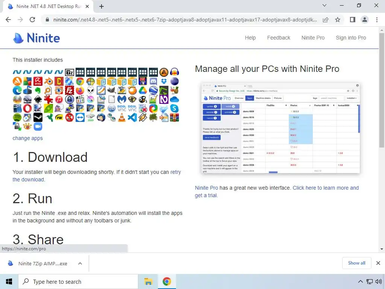Click the Malwarebytes icon
Screen dimensions: 385x289
[x=122, y=99]
